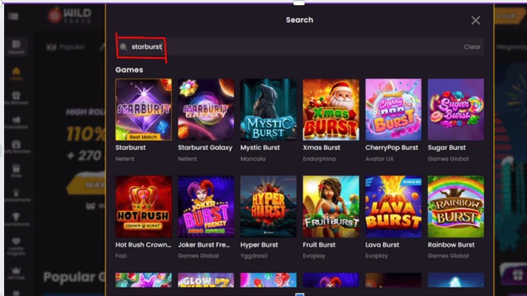
Task: Click the 'Rainbow Burst' title text
Action: coord(451,245)
